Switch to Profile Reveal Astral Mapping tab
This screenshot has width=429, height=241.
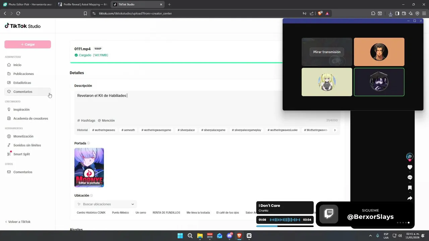(82, 4)
